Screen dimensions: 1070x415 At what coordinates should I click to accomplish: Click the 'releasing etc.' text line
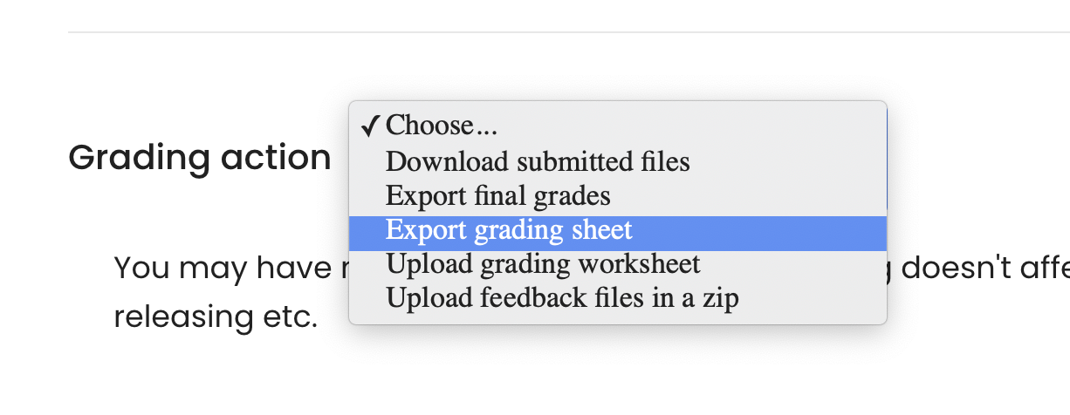[216, 316]
